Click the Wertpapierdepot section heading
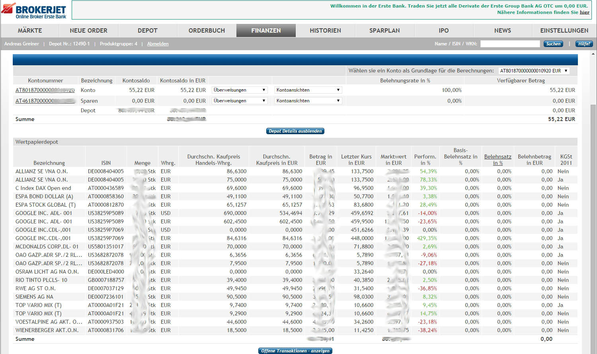597x354 pixels. click(x=37, y=142)
